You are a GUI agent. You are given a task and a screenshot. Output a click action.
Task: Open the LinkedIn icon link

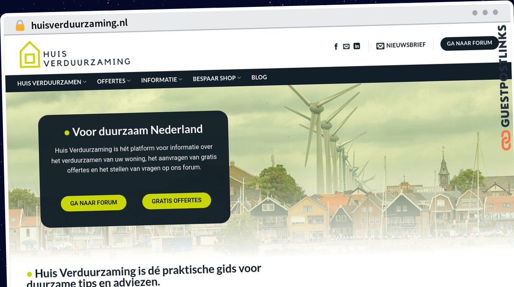click(x=356, y=46)
